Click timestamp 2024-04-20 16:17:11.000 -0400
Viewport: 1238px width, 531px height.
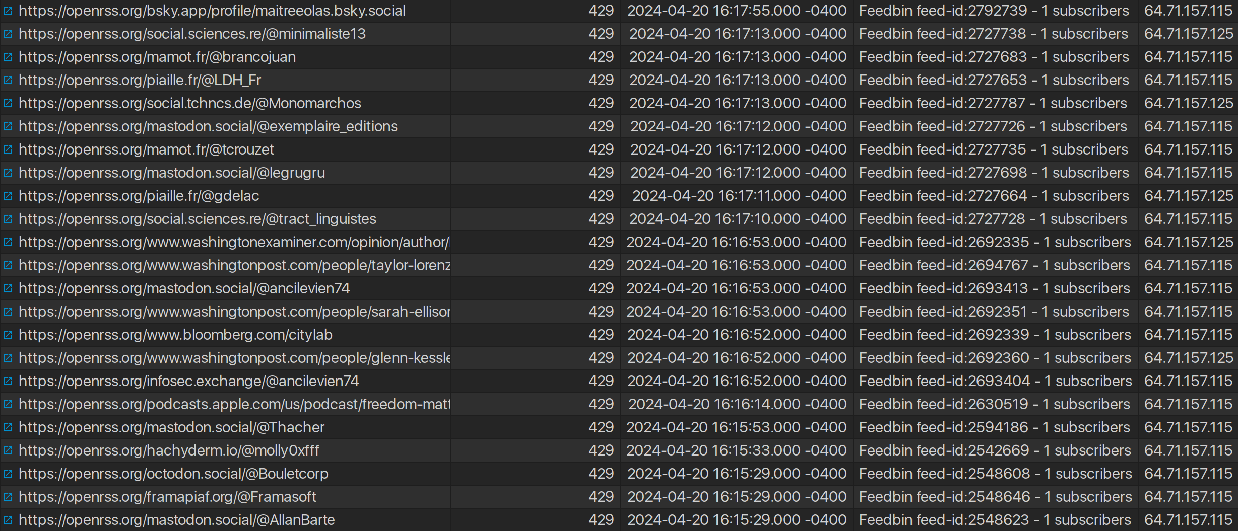[740, 196]
